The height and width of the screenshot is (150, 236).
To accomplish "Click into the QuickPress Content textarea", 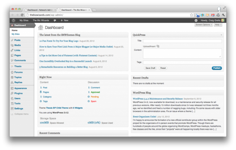I will tap(182, 53).
